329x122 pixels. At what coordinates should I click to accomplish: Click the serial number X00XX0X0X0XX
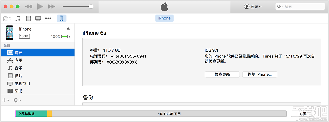click(122, 62)
